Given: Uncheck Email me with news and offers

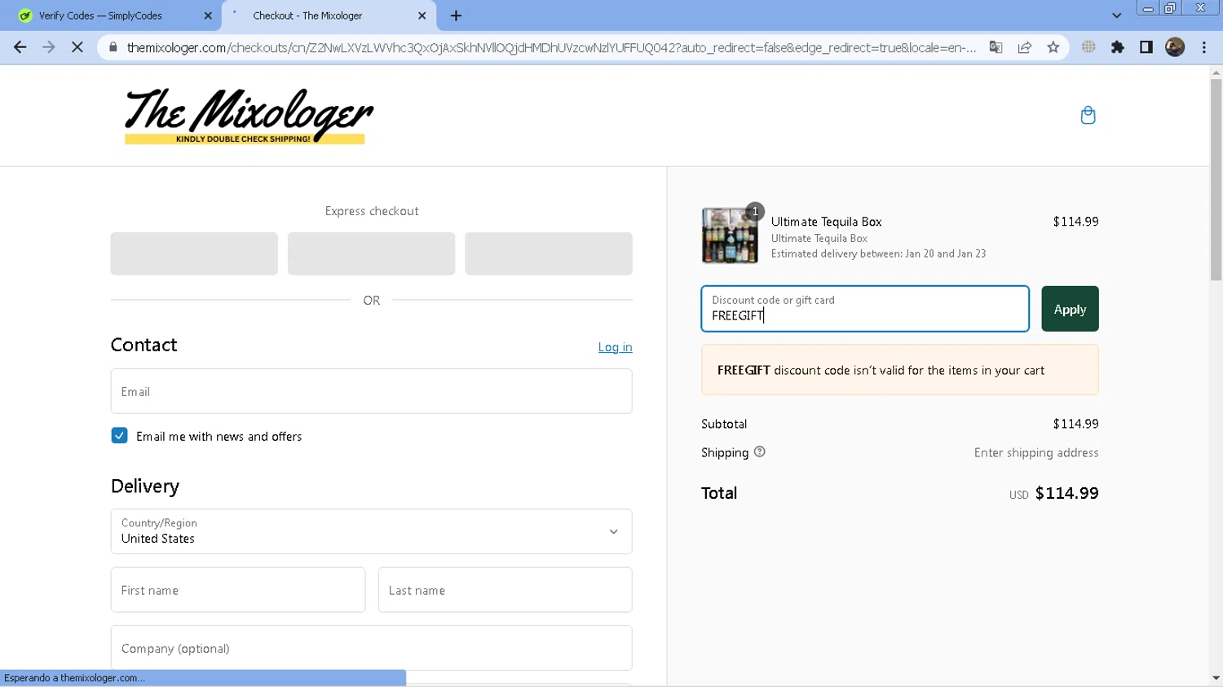Looking at the screenshot, I should [120, 436].
